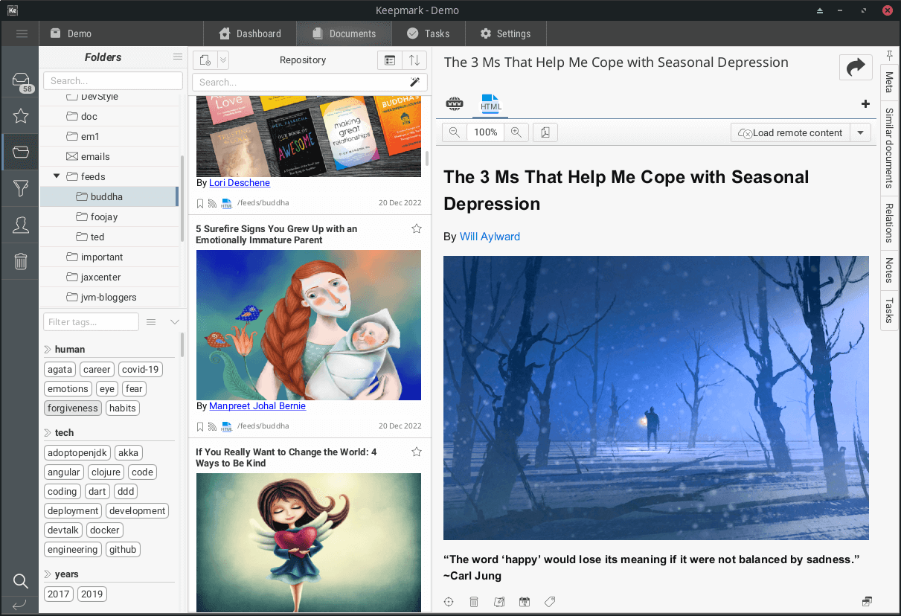The height and width of the screenshot is (616, 901).
Task: Click the magic wand in repository search
Action: pyautogui.click(x=415, y=82)
